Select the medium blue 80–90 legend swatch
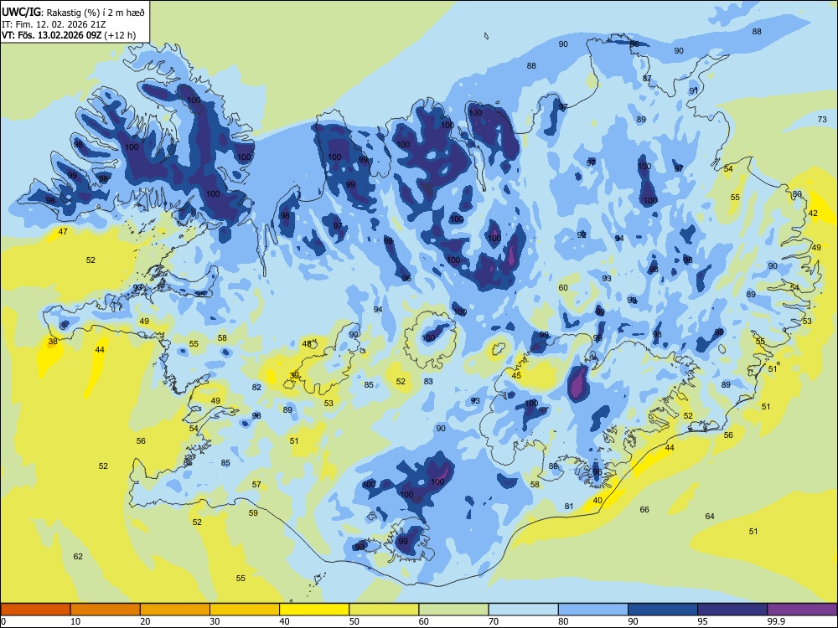Image resolution: width=838 pixels, height=628 pixels. click(x=593, y=610)
